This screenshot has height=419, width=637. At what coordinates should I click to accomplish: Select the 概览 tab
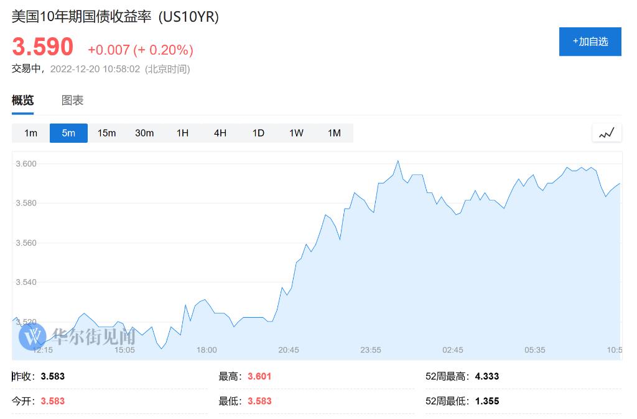tap(22, 100)
